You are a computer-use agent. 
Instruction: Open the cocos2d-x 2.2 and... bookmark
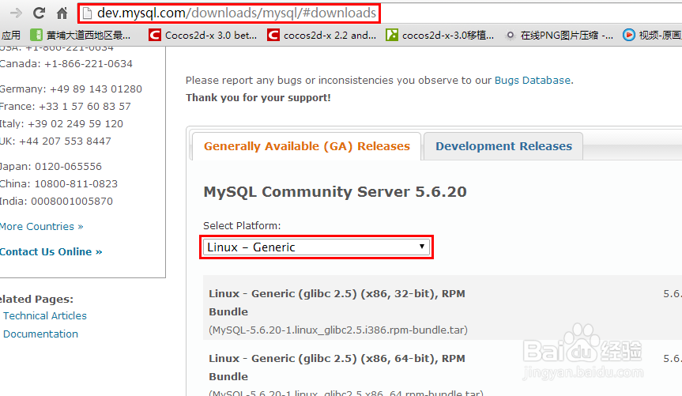[322, 35]
